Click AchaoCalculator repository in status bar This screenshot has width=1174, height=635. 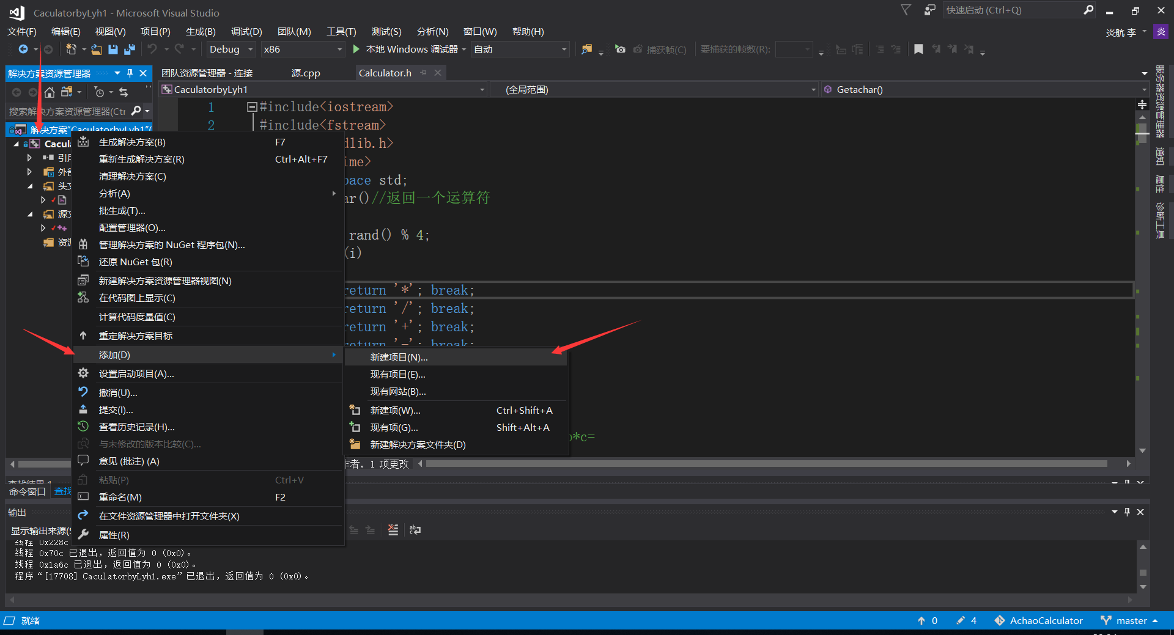[1038, 620]
